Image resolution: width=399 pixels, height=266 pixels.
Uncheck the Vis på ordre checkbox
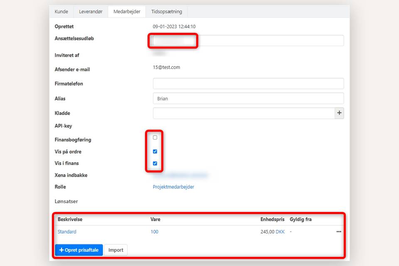pyautogui.click(x=155, y=152)
